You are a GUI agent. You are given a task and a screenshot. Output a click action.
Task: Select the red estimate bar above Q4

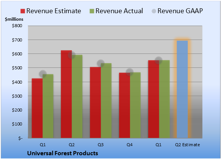click(124, 105)
